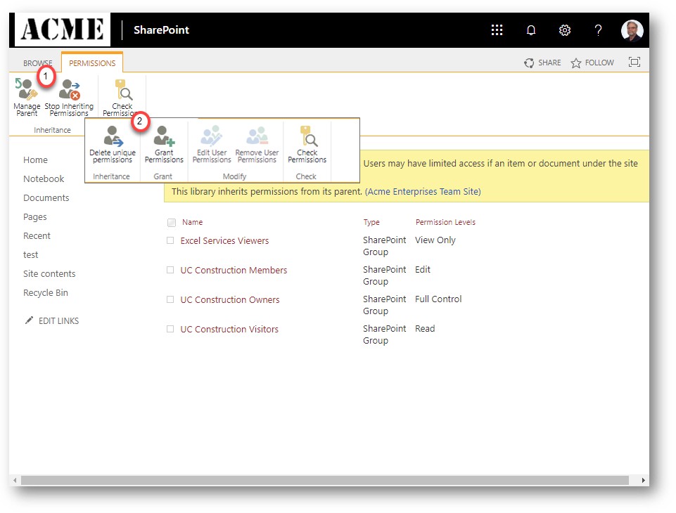Viewport: 676px width, 513px height.
Task: Open the Acme Enterprises Team Site link
Action: point(423,191)
